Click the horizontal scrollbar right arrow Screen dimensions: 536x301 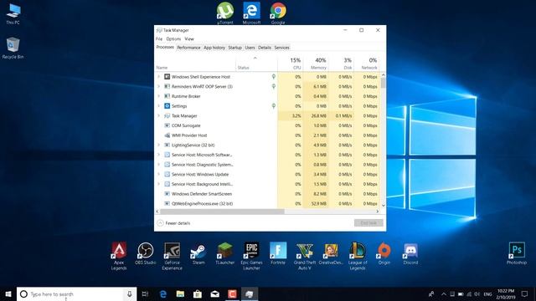click(378, 212)
